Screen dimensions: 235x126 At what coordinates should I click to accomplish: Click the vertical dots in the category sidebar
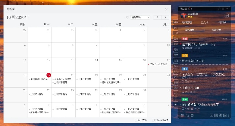176,99
